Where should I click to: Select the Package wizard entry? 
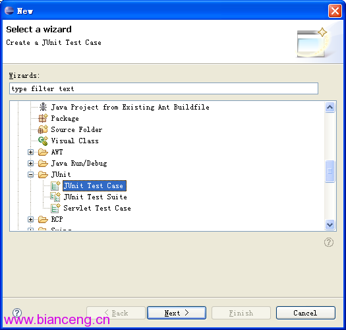[65, 119]
